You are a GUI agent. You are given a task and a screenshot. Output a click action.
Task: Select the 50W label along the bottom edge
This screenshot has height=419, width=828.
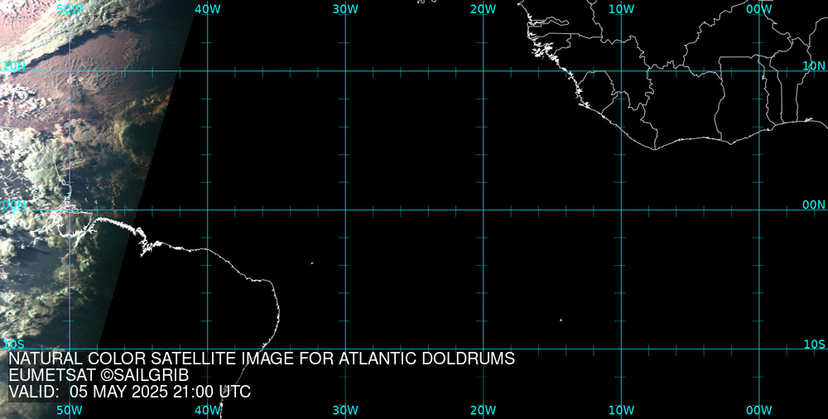click(70, 411)
